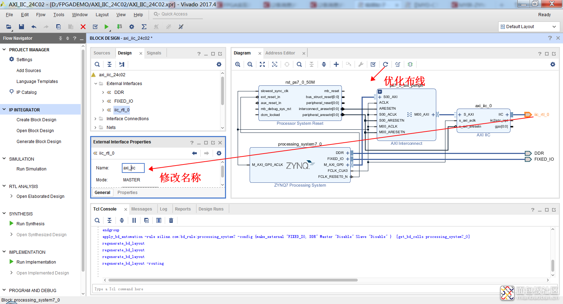Screen dimensions: 563x304
Task: Click the Name input field containing axi_iic
Action: point(133,168)
